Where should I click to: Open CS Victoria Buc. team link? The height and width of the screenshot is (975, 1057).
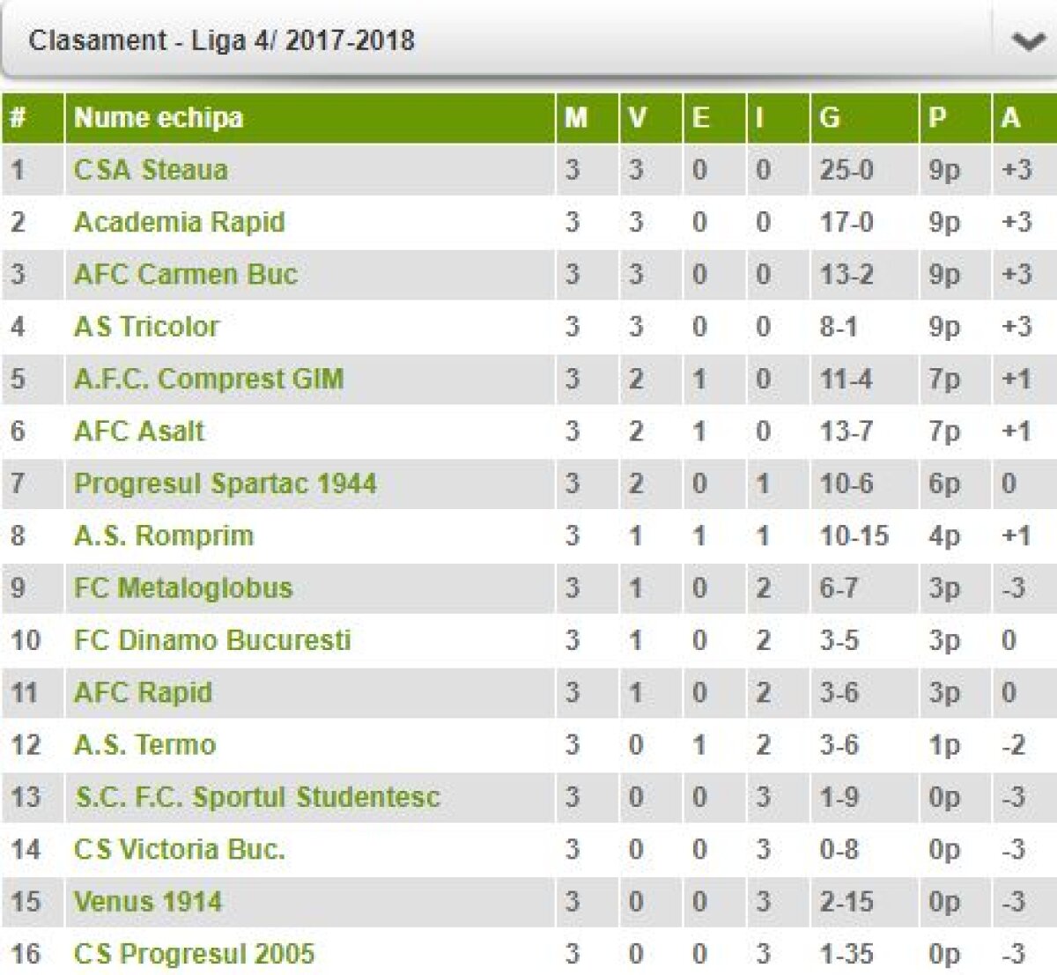pos(180,849)
